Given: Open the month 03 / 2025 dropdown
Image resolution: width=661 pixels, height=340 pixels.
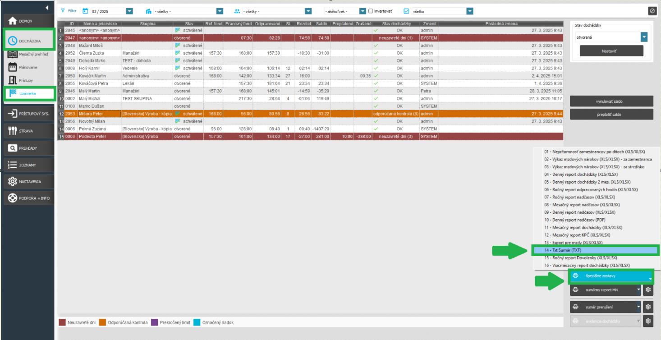Looking at the screenshot, I should 129,11.
